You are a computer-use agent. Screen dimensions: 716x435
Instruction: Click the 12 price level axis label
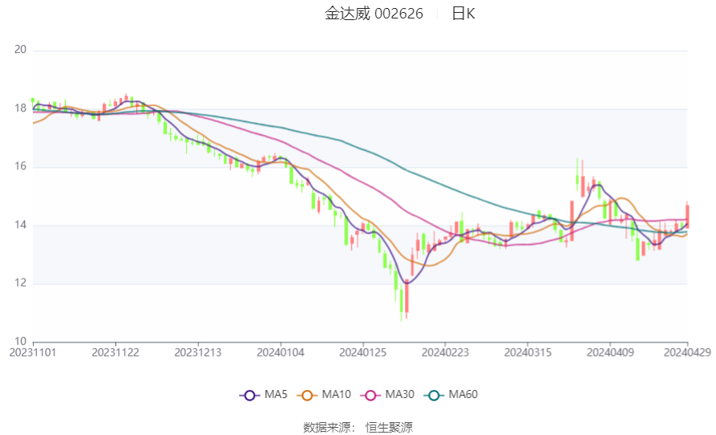(x=21, y=283)
